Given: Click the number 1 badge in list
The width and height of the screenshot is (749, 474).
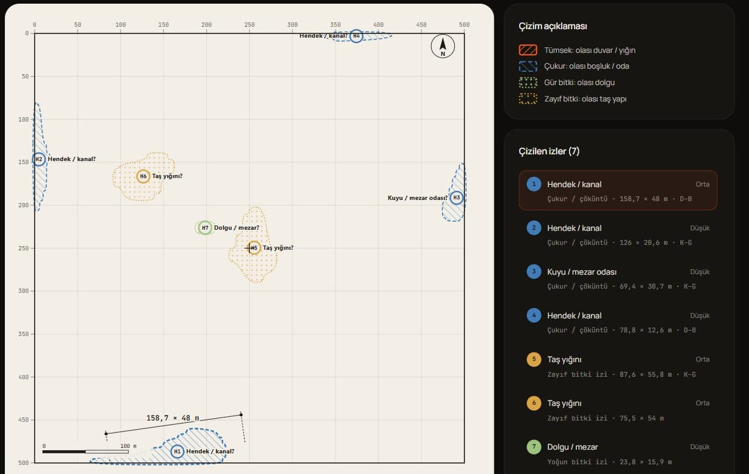Looking at the screenshot, I should (x=534, y=184).
